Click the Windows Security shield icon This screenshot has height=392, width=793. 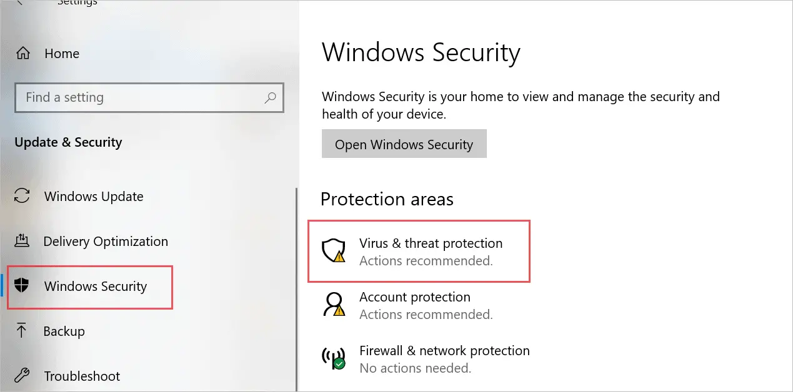click(22, 287)
